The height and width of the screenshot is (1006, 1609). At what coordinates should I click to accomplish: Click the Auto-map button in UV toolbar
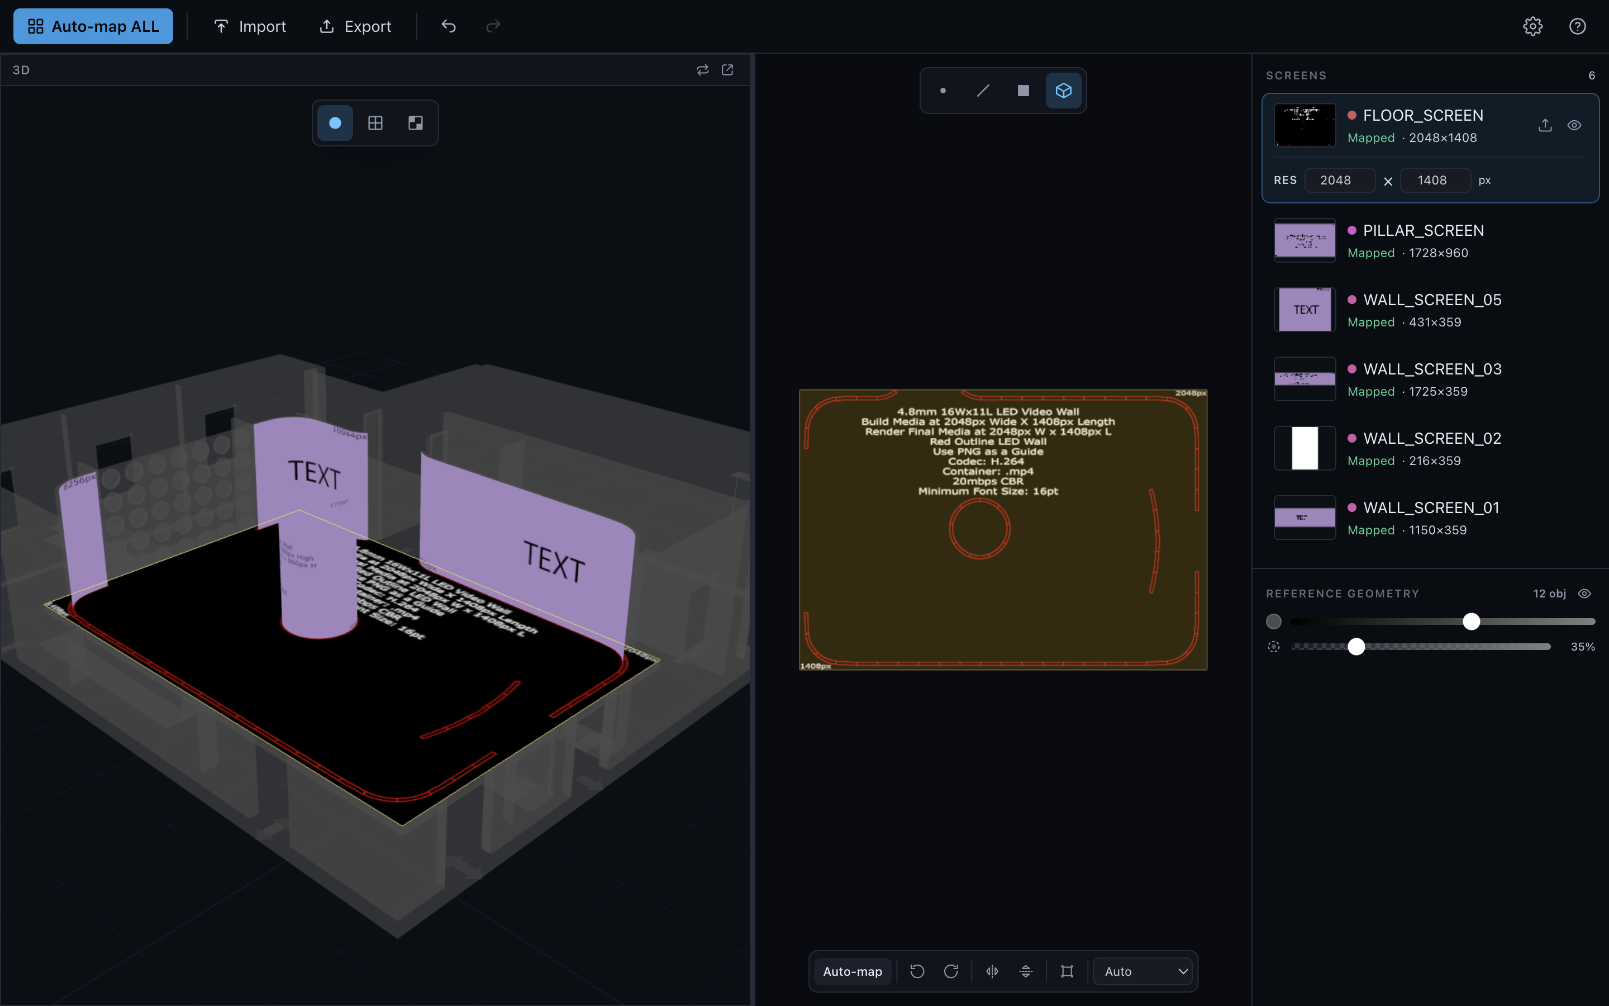[853, 971]
